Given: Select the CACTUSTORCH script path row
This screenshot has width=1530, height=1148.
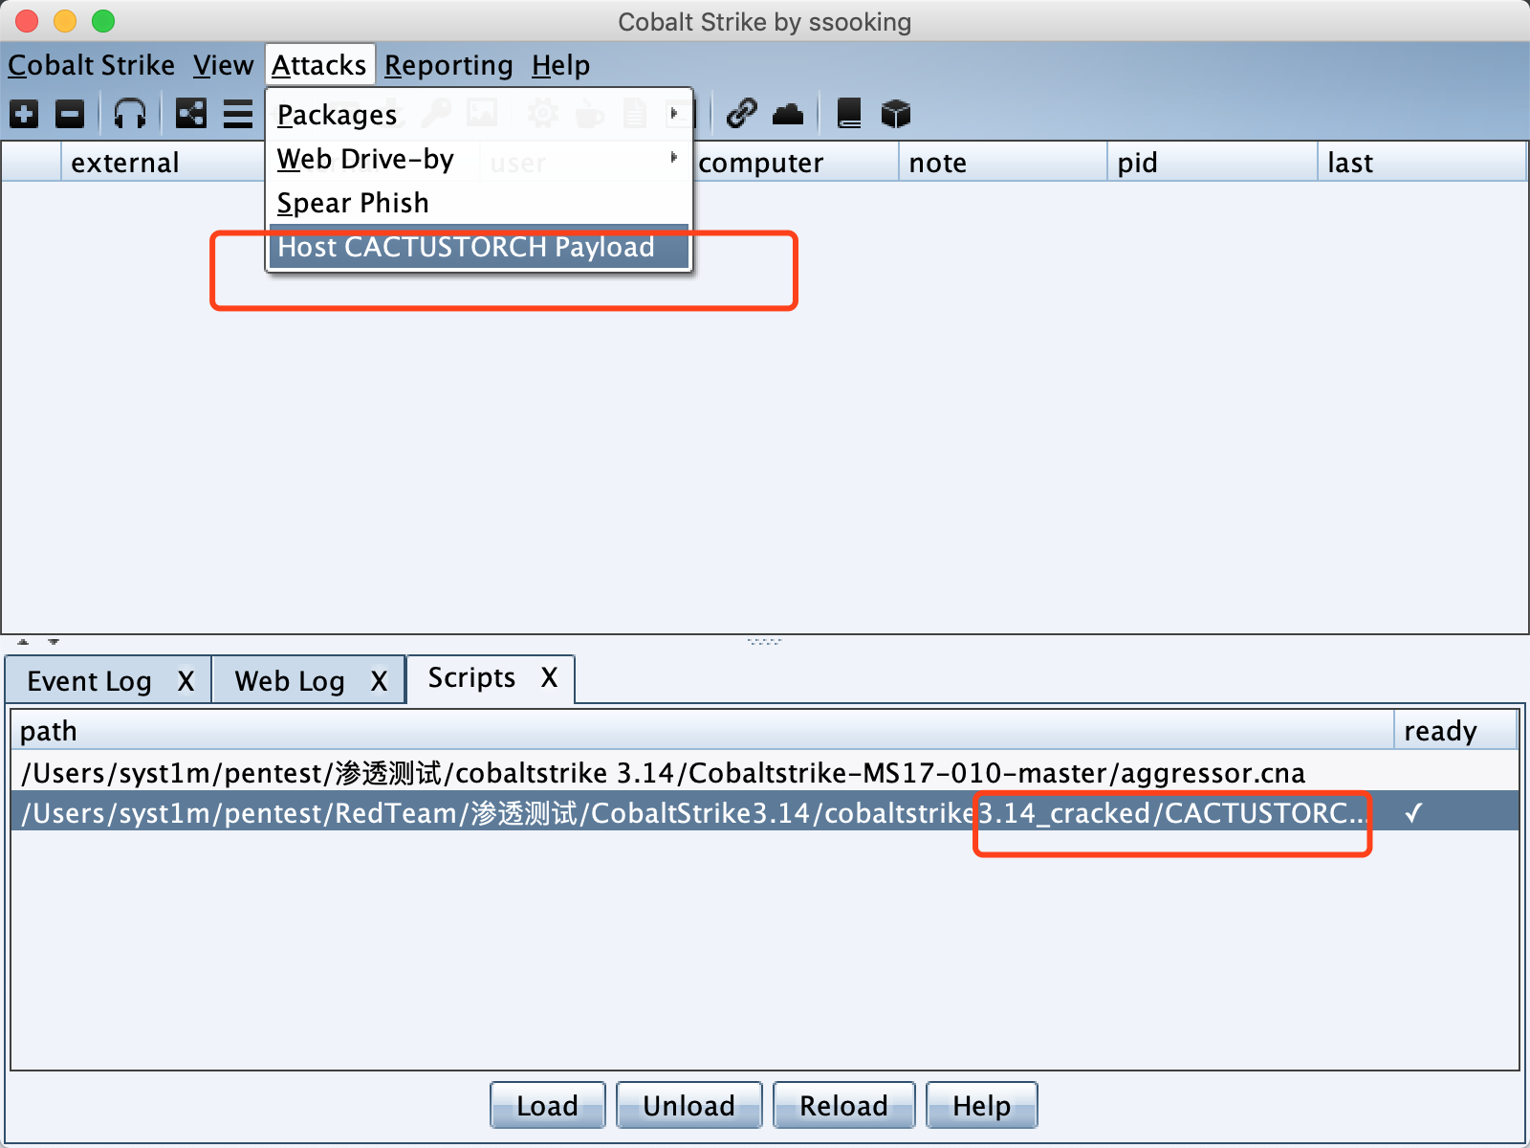Looking at the screenshot, I should [x=764, y=812].
